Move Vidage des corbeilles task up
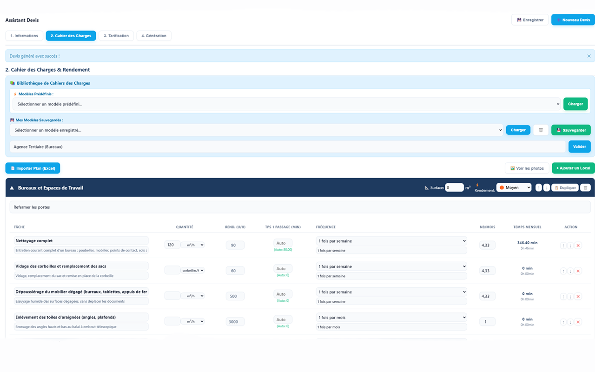The height and width of the screenshot is (372, 595). (563, 271)
